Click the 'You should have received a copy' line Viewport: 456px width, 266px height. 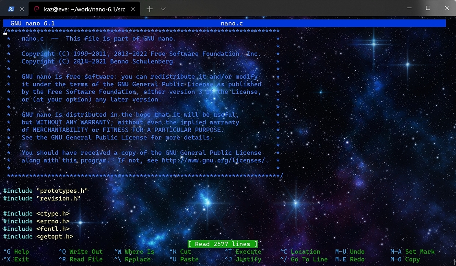click(x=141, y=153)
